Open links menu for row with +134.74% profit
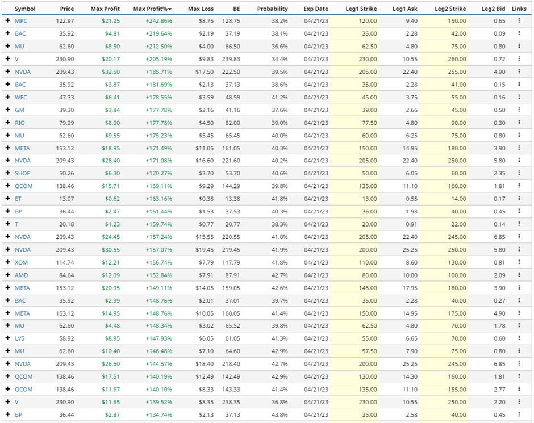This screenshot has height=423, width=534. tap(519, 414)
